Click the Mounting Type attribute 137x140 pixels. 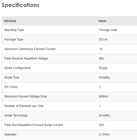pyautogui.click(x=14, y=30)
